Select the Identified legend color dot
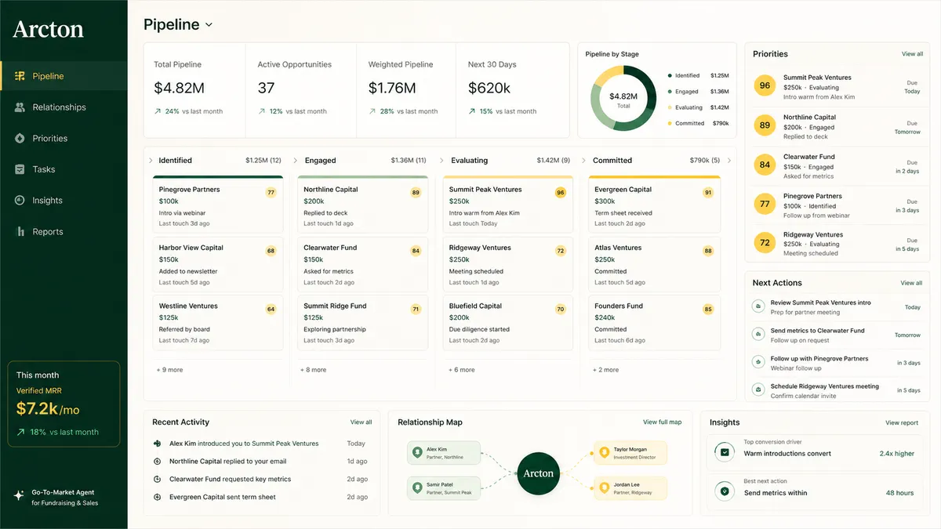This screenshot has height=529, width=941. 669,76
